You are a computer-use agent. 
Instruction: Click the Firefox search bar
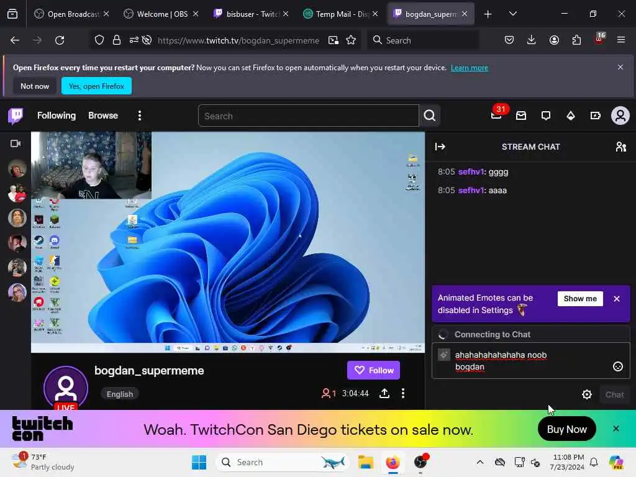click(x=422, y=40)
